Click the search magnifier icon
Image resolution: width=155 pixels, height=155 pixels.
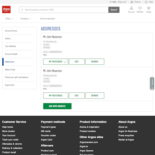pyautogui.click(x=22, y=10)
